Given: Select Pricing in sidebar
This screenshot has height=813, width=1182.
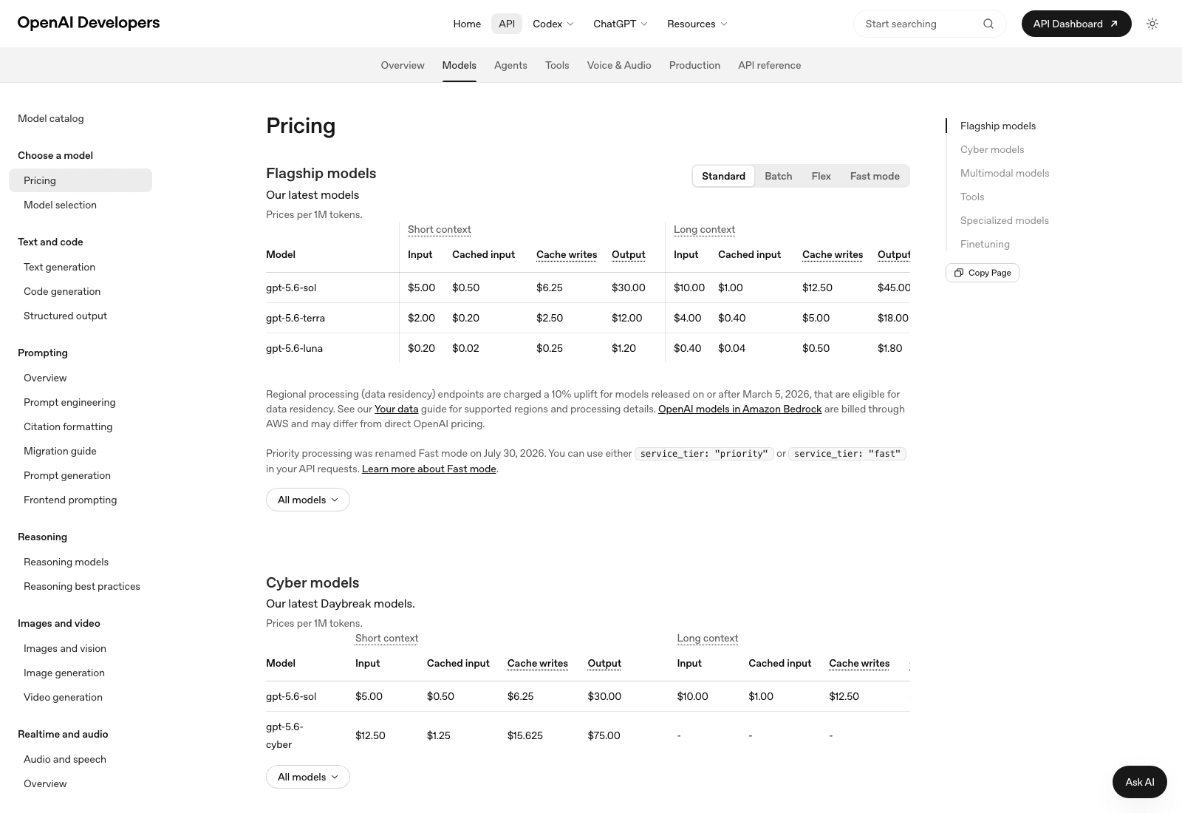Looking at the screenshot, I should pos(81,180).
